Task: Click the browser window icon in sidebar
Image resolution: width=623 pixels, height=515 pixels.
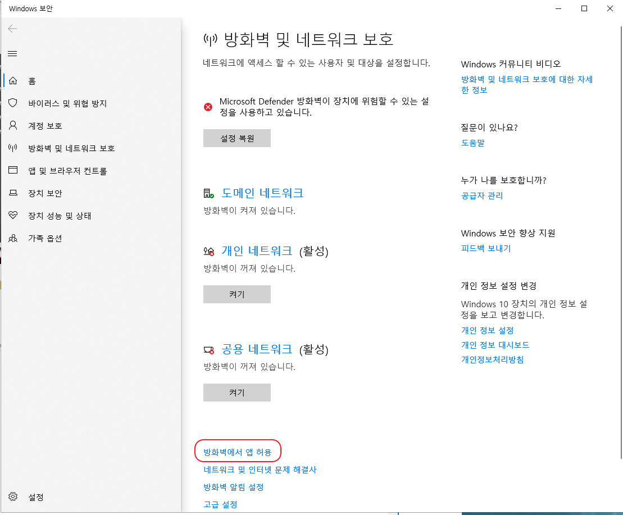Action: coord(13,170)
